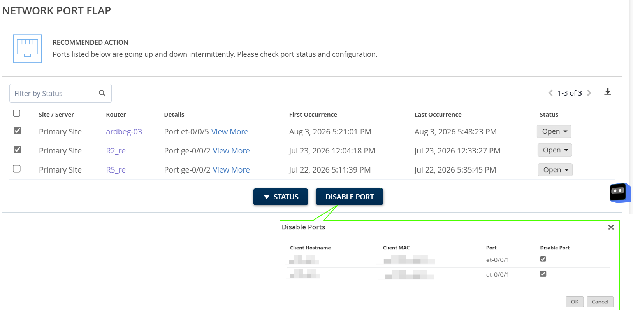Open status dropdown for R5_re

[x=555, y=170]
